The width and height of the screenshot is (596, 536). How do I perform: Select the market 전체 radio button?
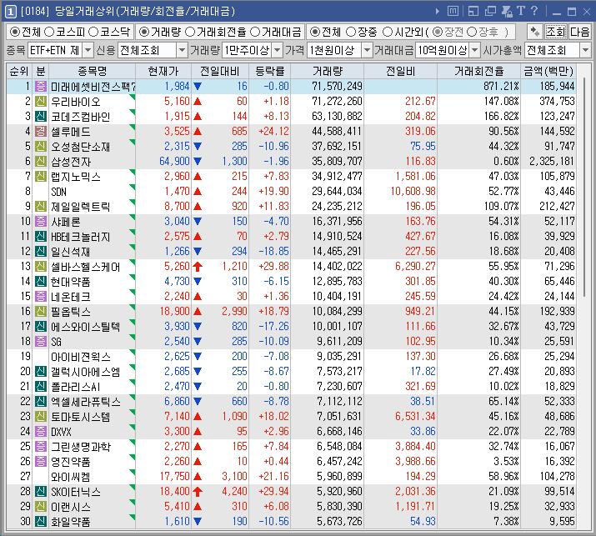pyautogui.click(x=15, y=32)
